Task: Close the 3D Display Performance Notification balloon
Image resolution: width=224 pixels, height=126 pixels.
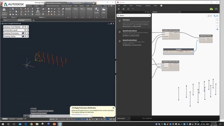Action: [x=113, y=108]
